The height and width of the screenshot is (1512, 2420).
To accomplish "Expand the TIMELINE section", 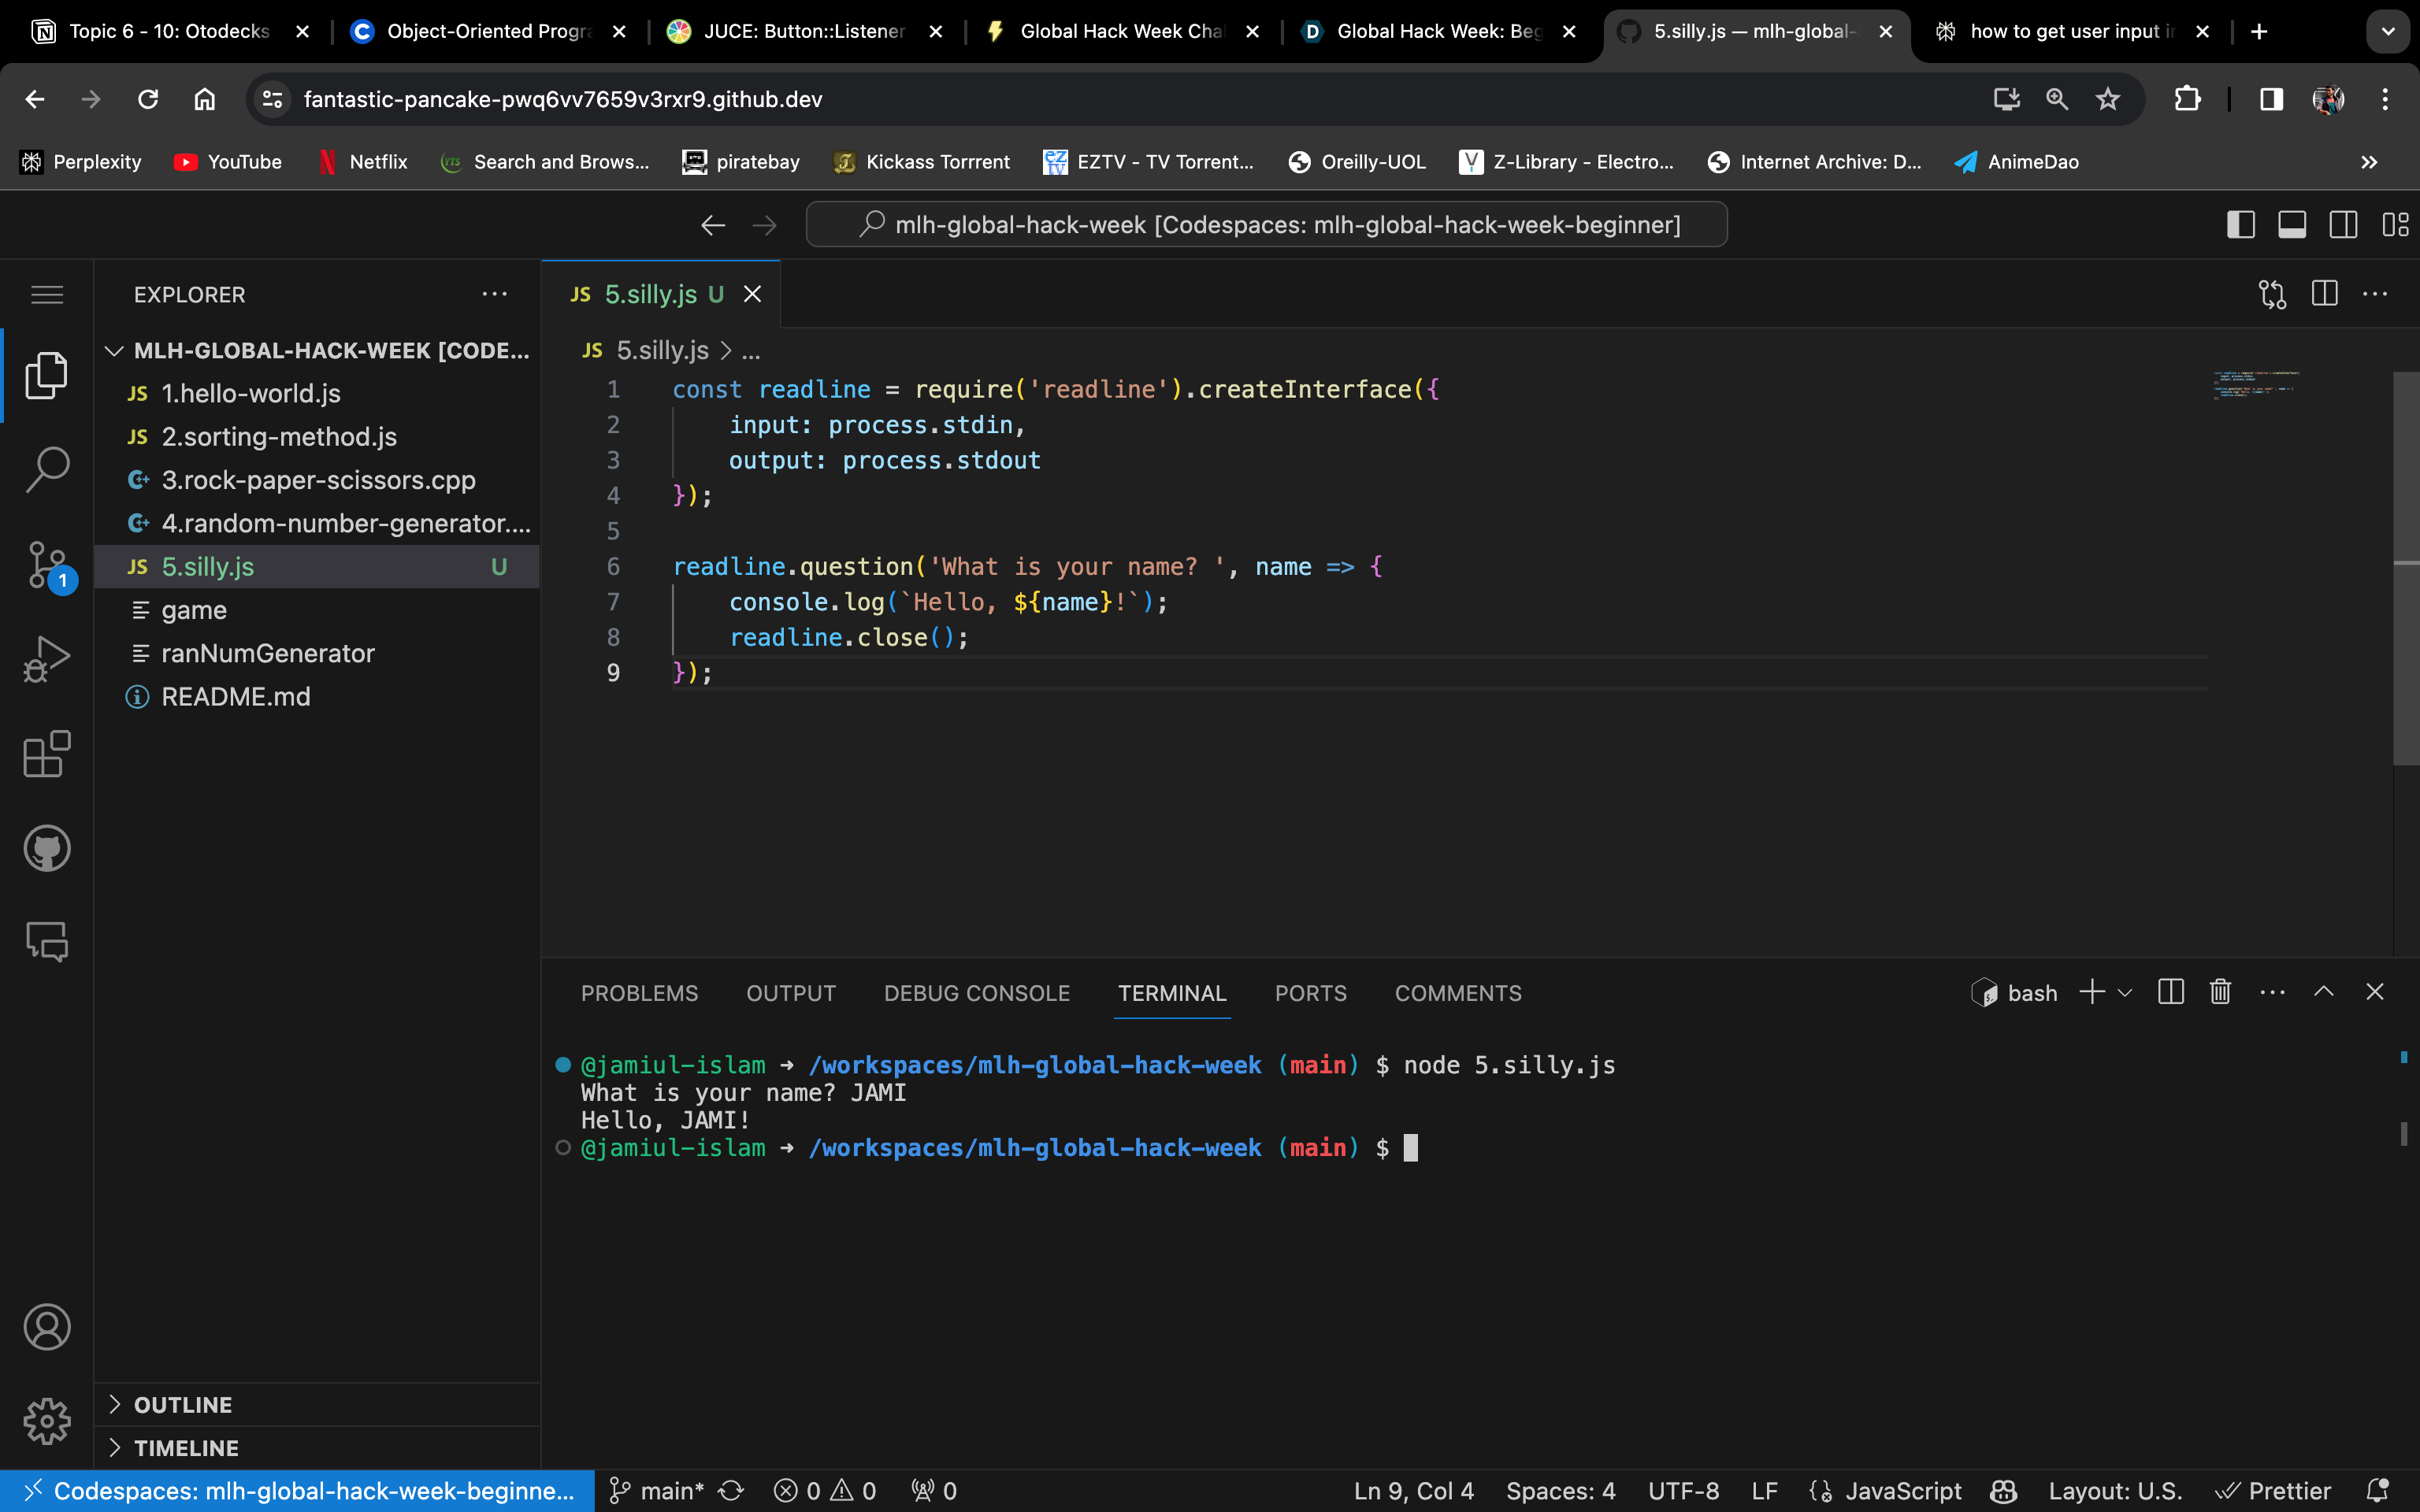I will pyautogui.click(x=186, y=1448).
